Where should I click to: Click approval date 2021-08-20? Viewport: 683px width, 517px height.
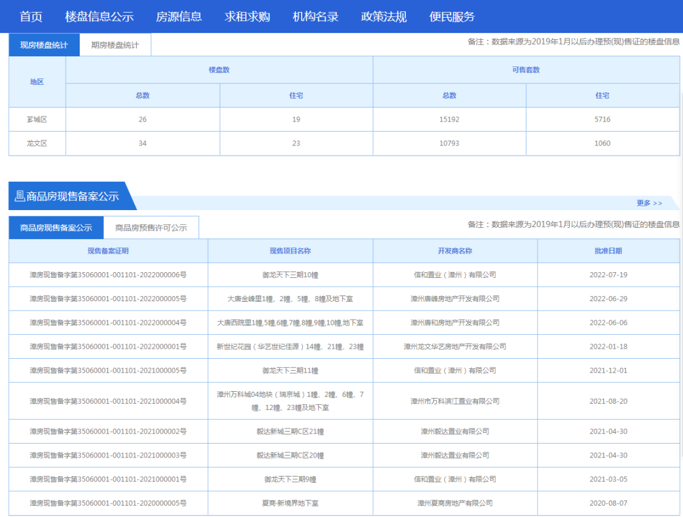point(608,401)
